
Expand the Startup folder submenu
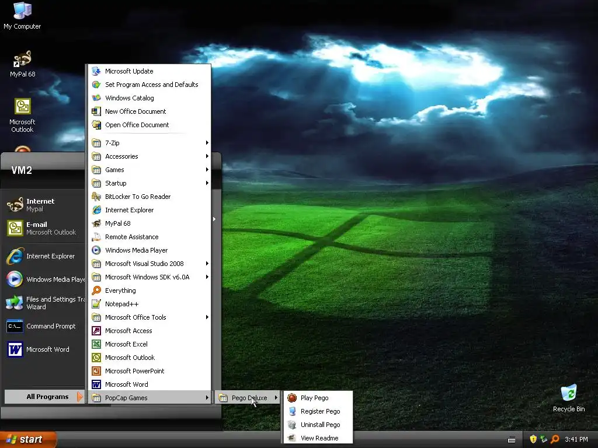(149, 183)
